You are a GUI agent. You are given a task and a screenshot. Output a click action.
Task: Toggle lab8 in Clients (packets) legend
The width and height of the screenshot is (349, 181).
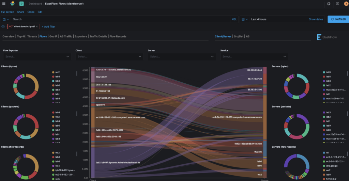[x=56, y=112]
